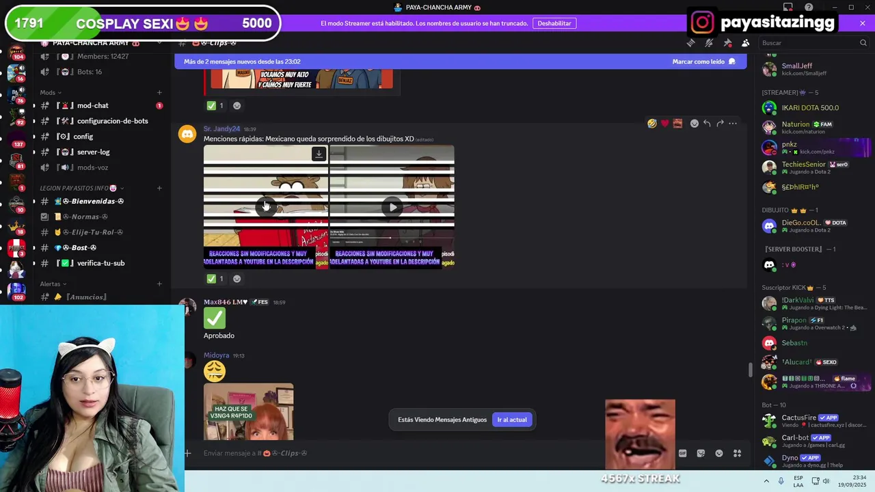Forward arrow on Sr. Jandy24 message

[720, 124]
